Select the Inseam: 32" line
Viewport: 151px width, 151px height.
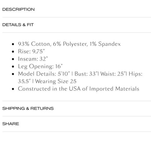(x=33, y=59)
